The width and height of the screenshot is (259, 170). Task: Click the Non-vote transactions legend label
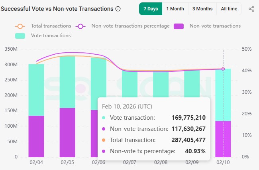tap(215, 26)
